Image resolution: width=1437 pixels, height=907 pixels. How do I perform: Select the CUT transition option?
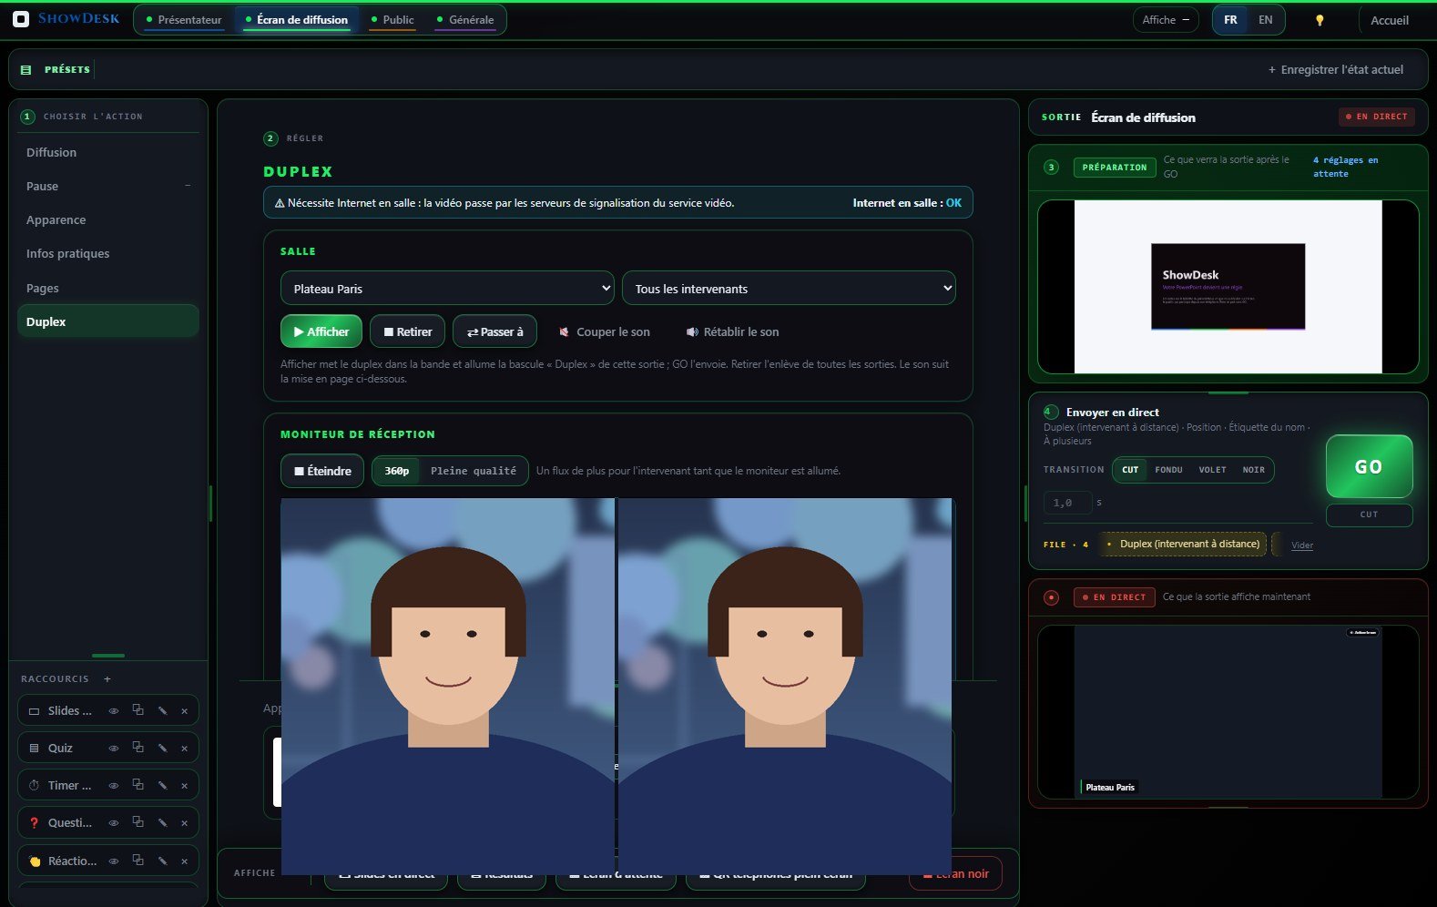pos(1130,470)
